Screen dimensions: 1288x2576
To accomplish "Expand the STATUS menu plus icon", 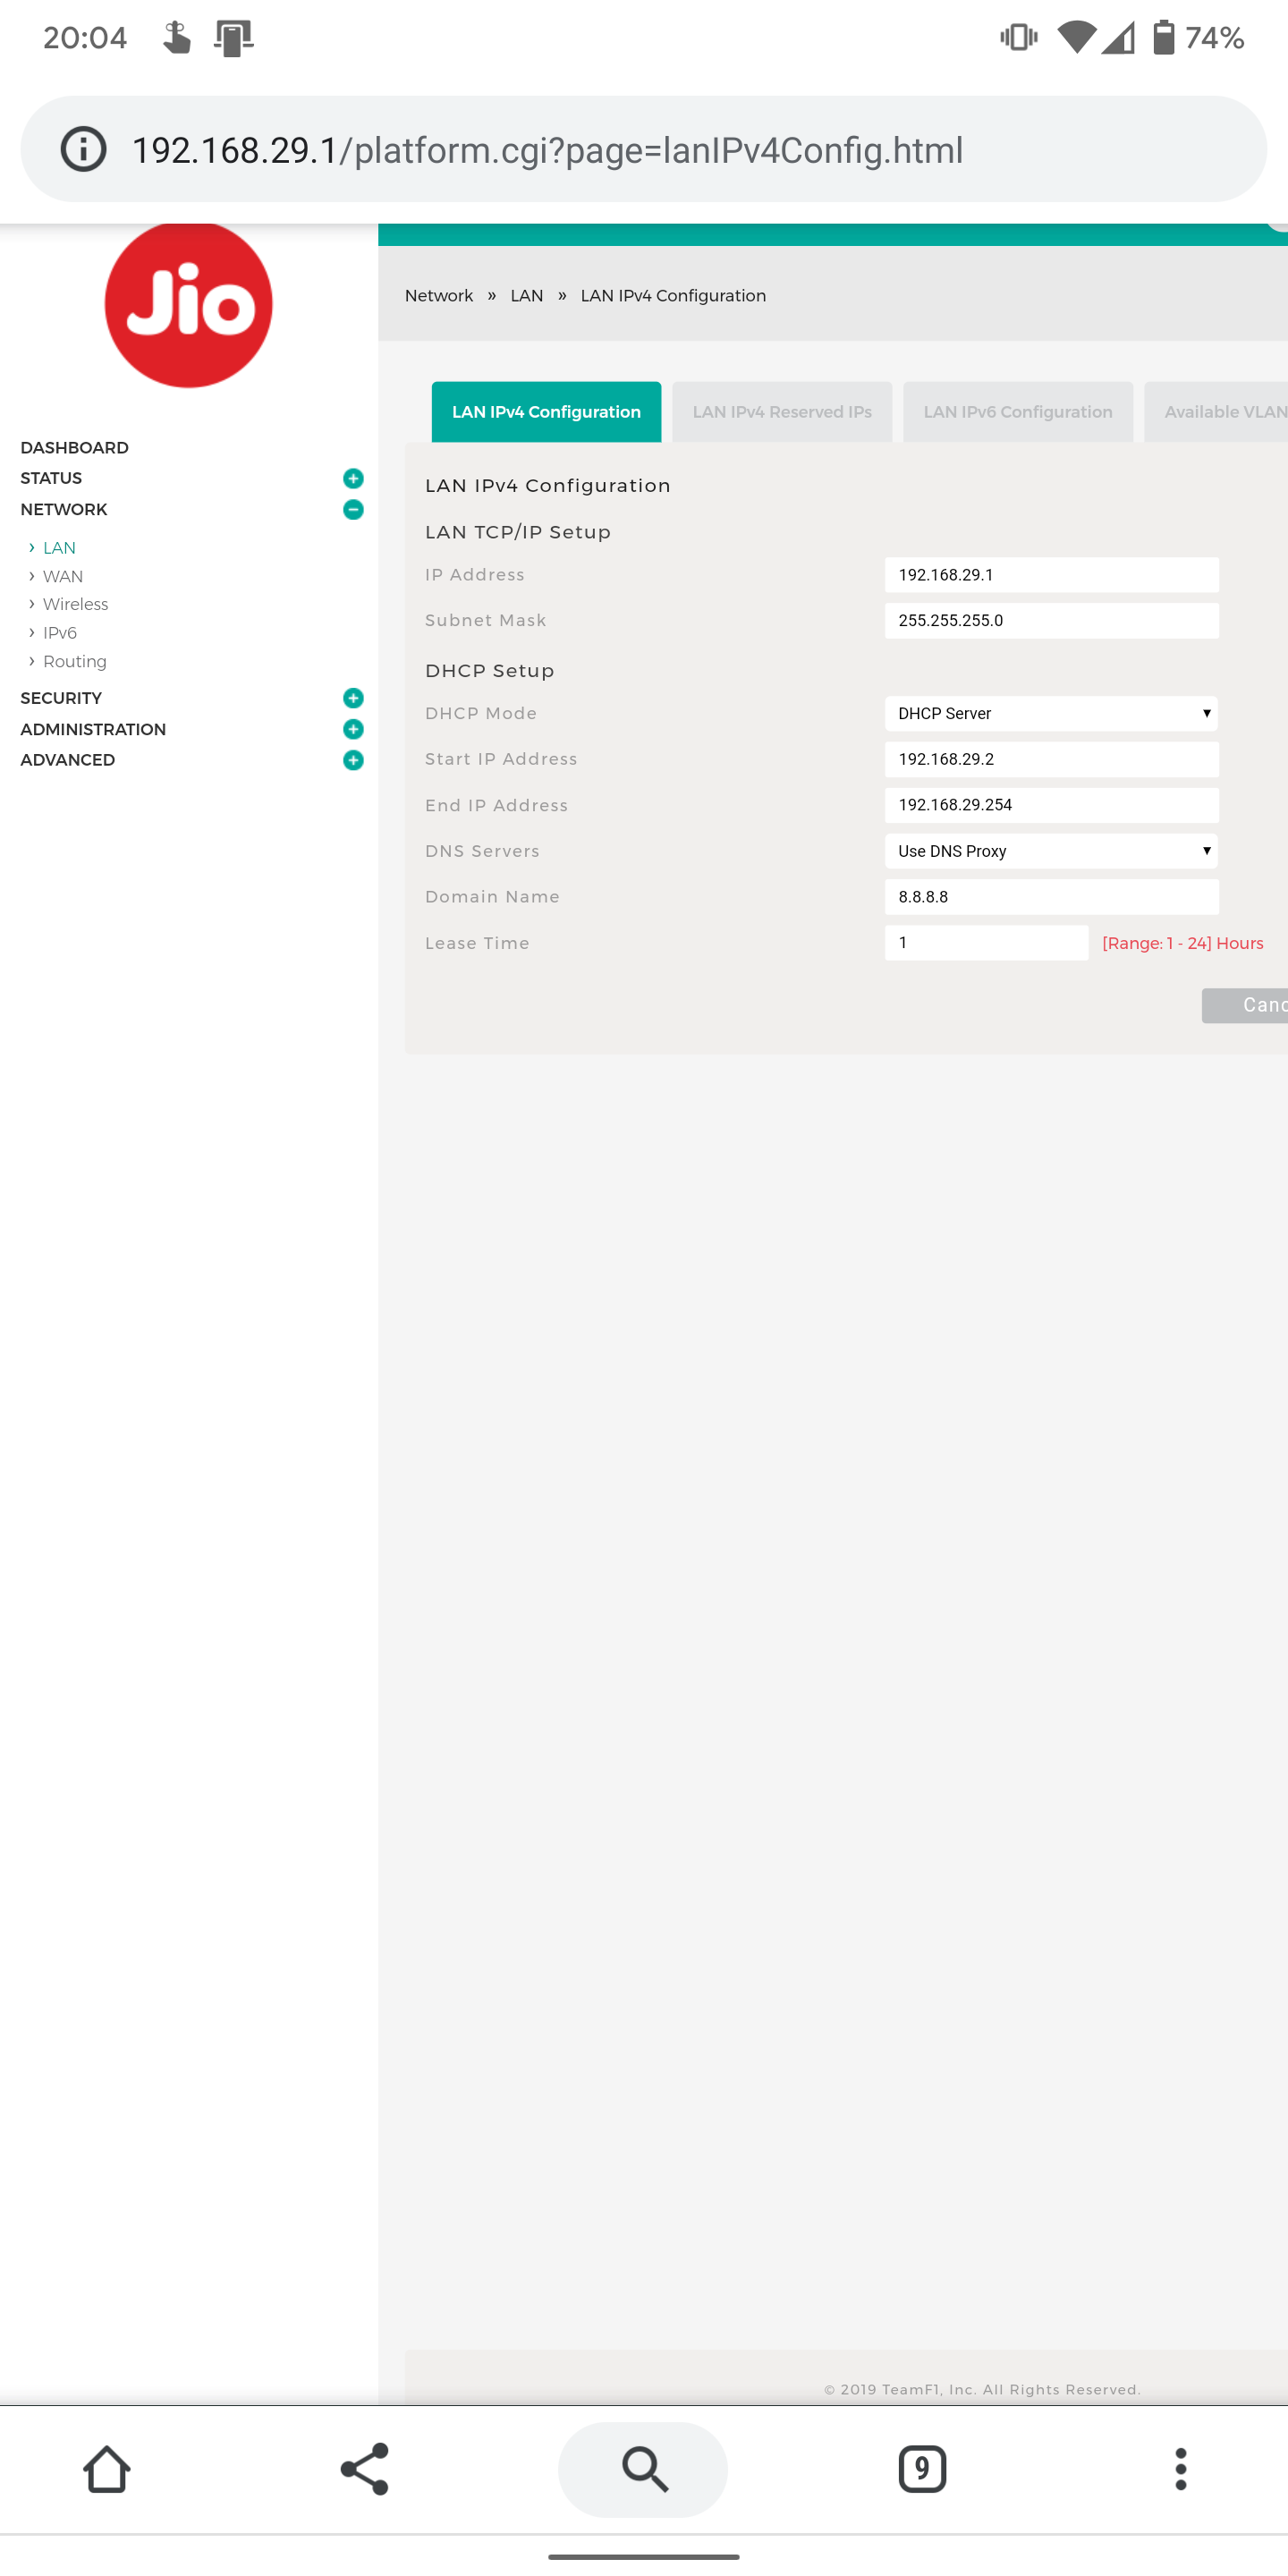I will tap(353, 478).
